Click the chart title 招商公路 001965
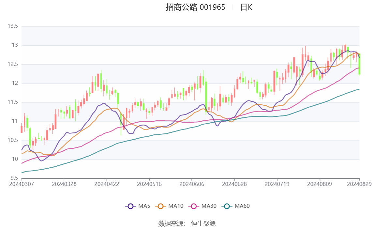Screen dimensions: 374x228 (x=195, y=8)
